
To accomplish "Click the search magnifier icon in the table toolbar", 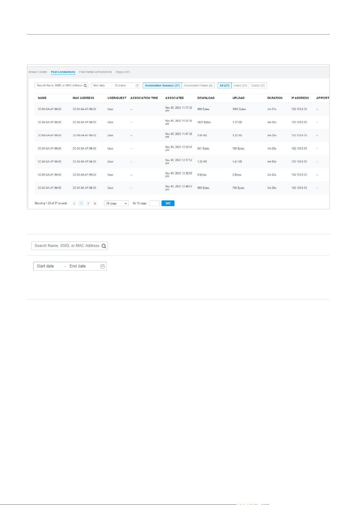I will (x=85, y=86).
